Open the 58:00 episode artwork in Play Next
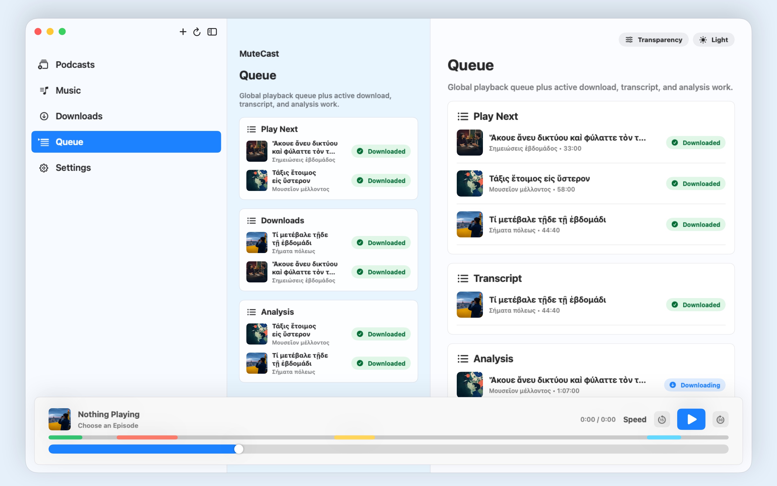The height and width of the screenshot is (486, 777). [x=469, y=183]
